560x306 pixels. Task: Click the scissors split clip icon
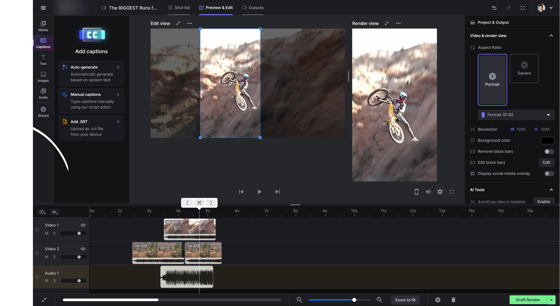click(199, 203)
